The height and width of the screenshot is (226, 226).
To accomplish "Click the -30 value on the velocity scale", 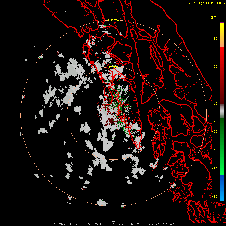I will [x=215, y=141].
